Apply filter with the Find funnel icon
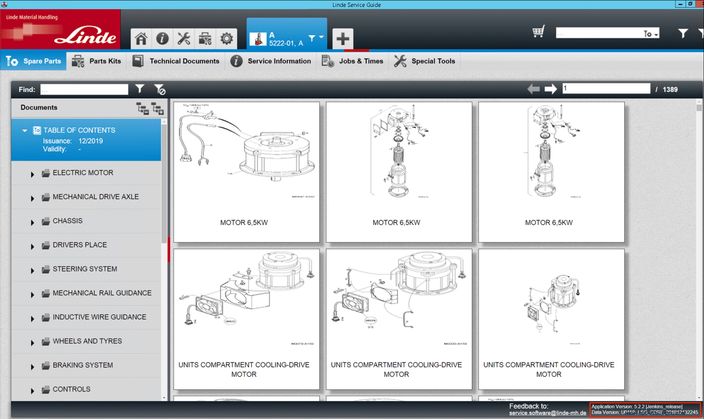This screenshot has width=704, height=419. click(139, 89)
